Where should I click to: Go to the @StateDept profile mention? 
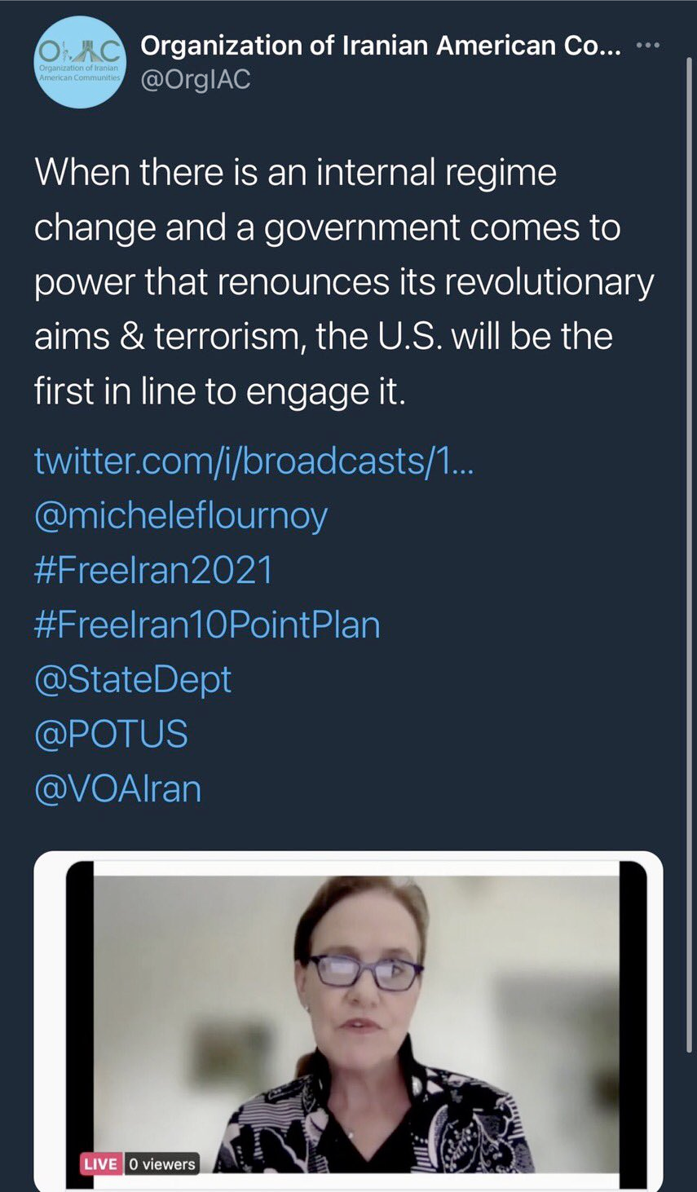pyautogui.click(x=133, y=680)
